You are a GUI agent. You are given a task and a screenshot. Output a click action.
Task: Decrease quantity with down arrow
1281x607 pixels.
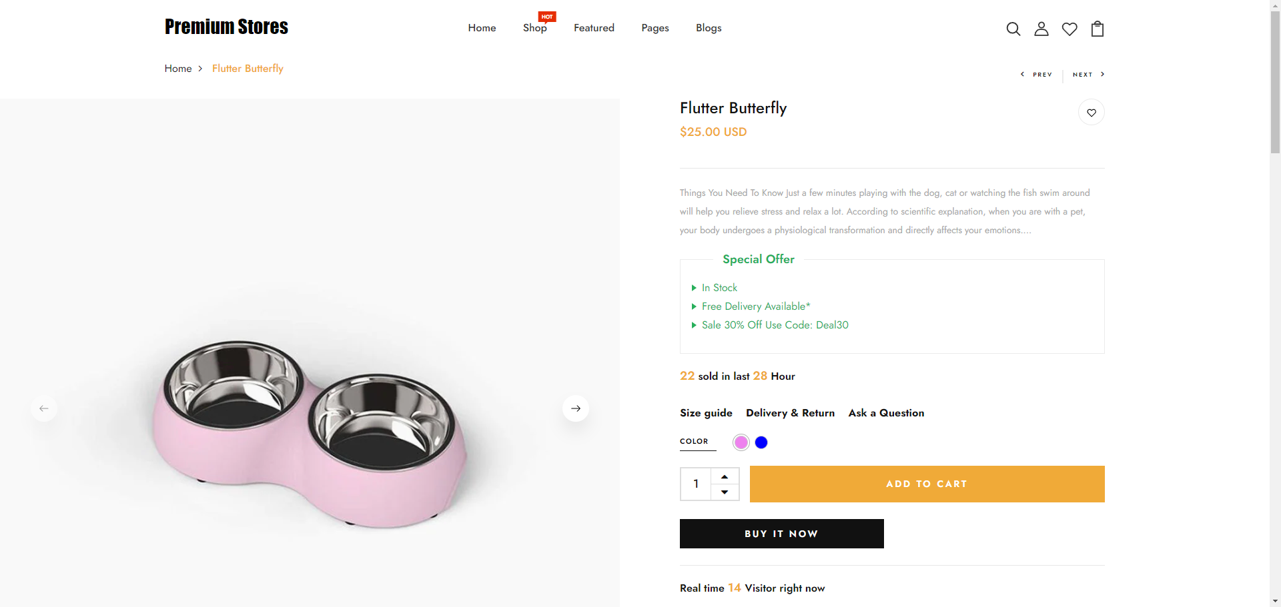[x=725, y=492]
